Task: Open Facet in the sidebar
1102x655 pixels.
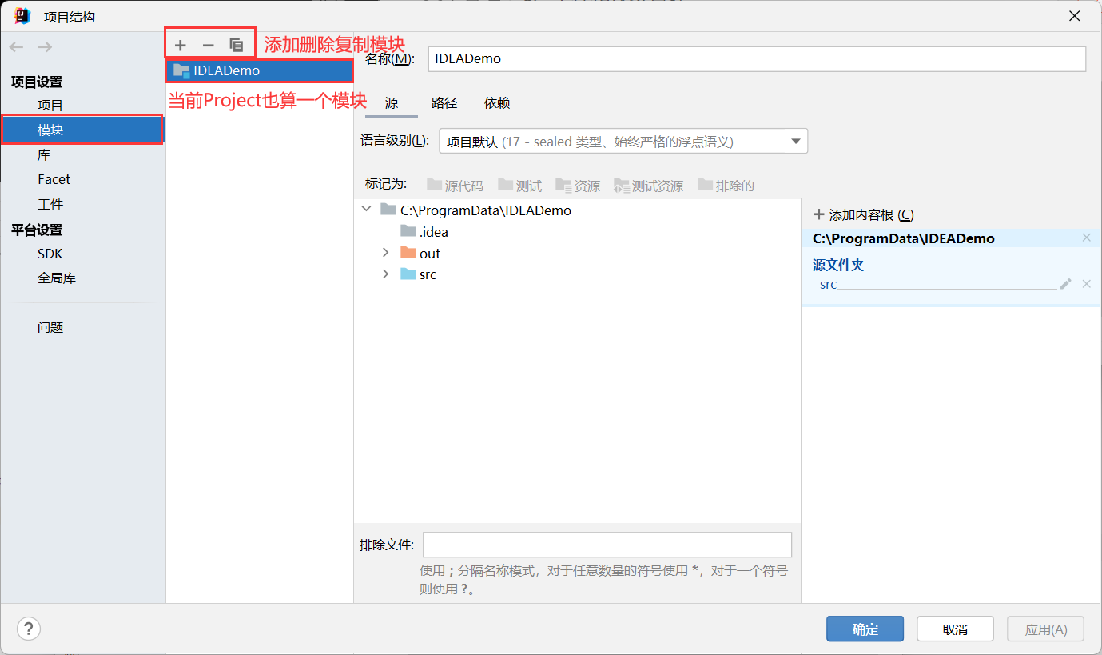Action: click(54, 179)
